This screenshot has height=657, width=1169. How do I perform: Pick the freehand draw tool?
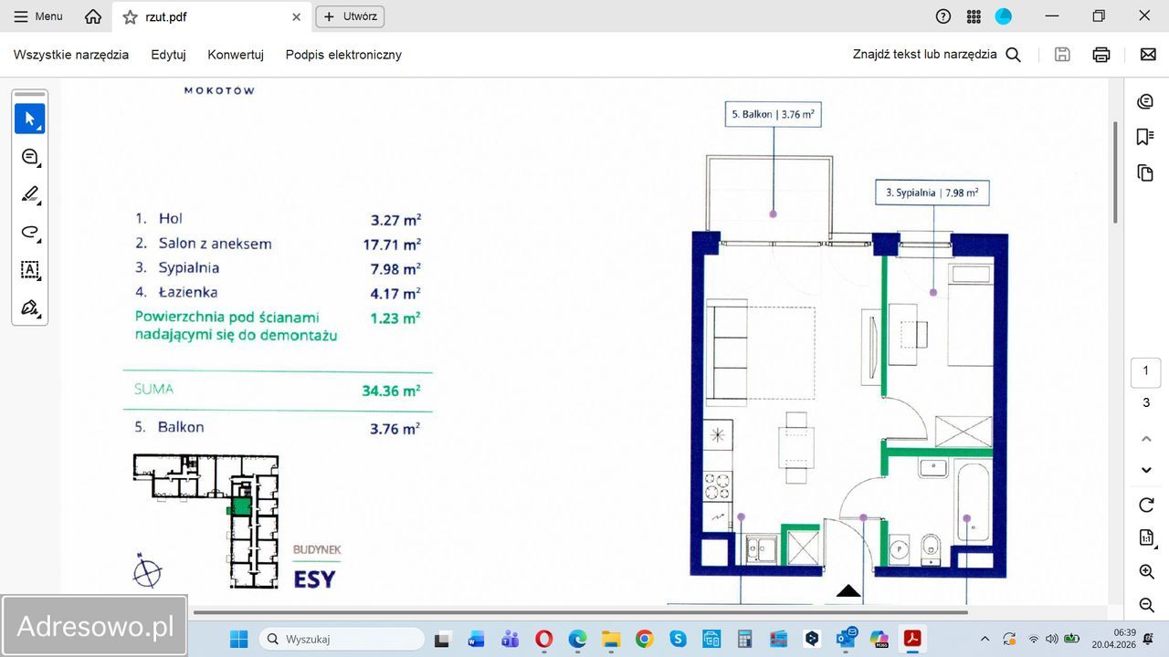tap(29, 233)
